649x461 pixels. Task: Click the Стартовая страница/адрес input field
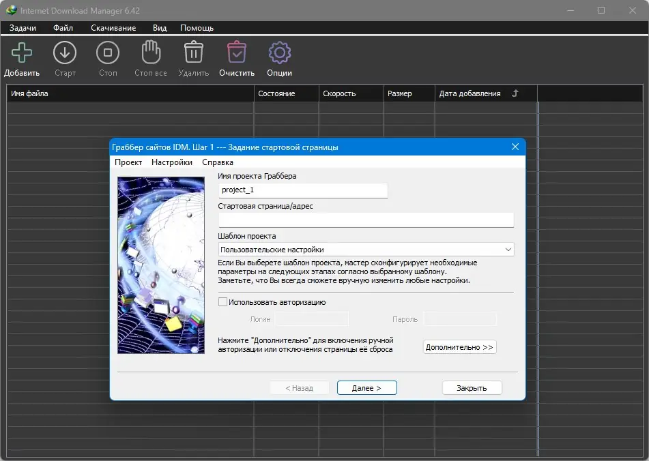(366, 220)
